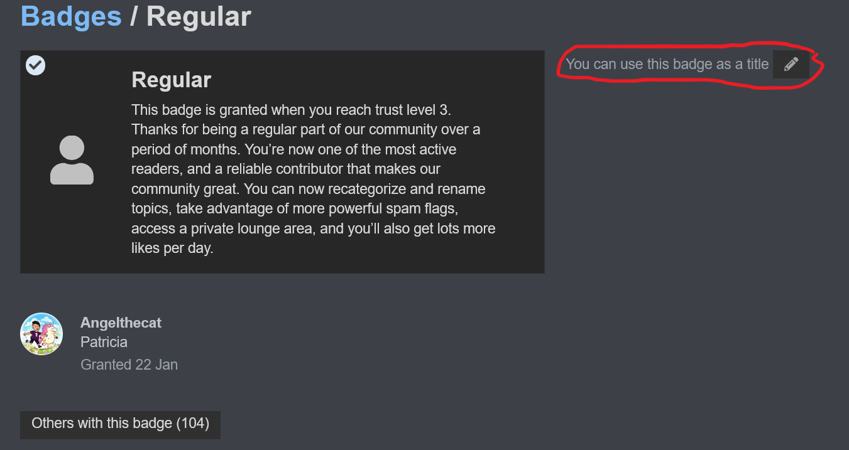Screen dimensions: 849x450
Task: Click "You can use this badge as a title"
Action: pyautogui.click(x=667, y=64)
